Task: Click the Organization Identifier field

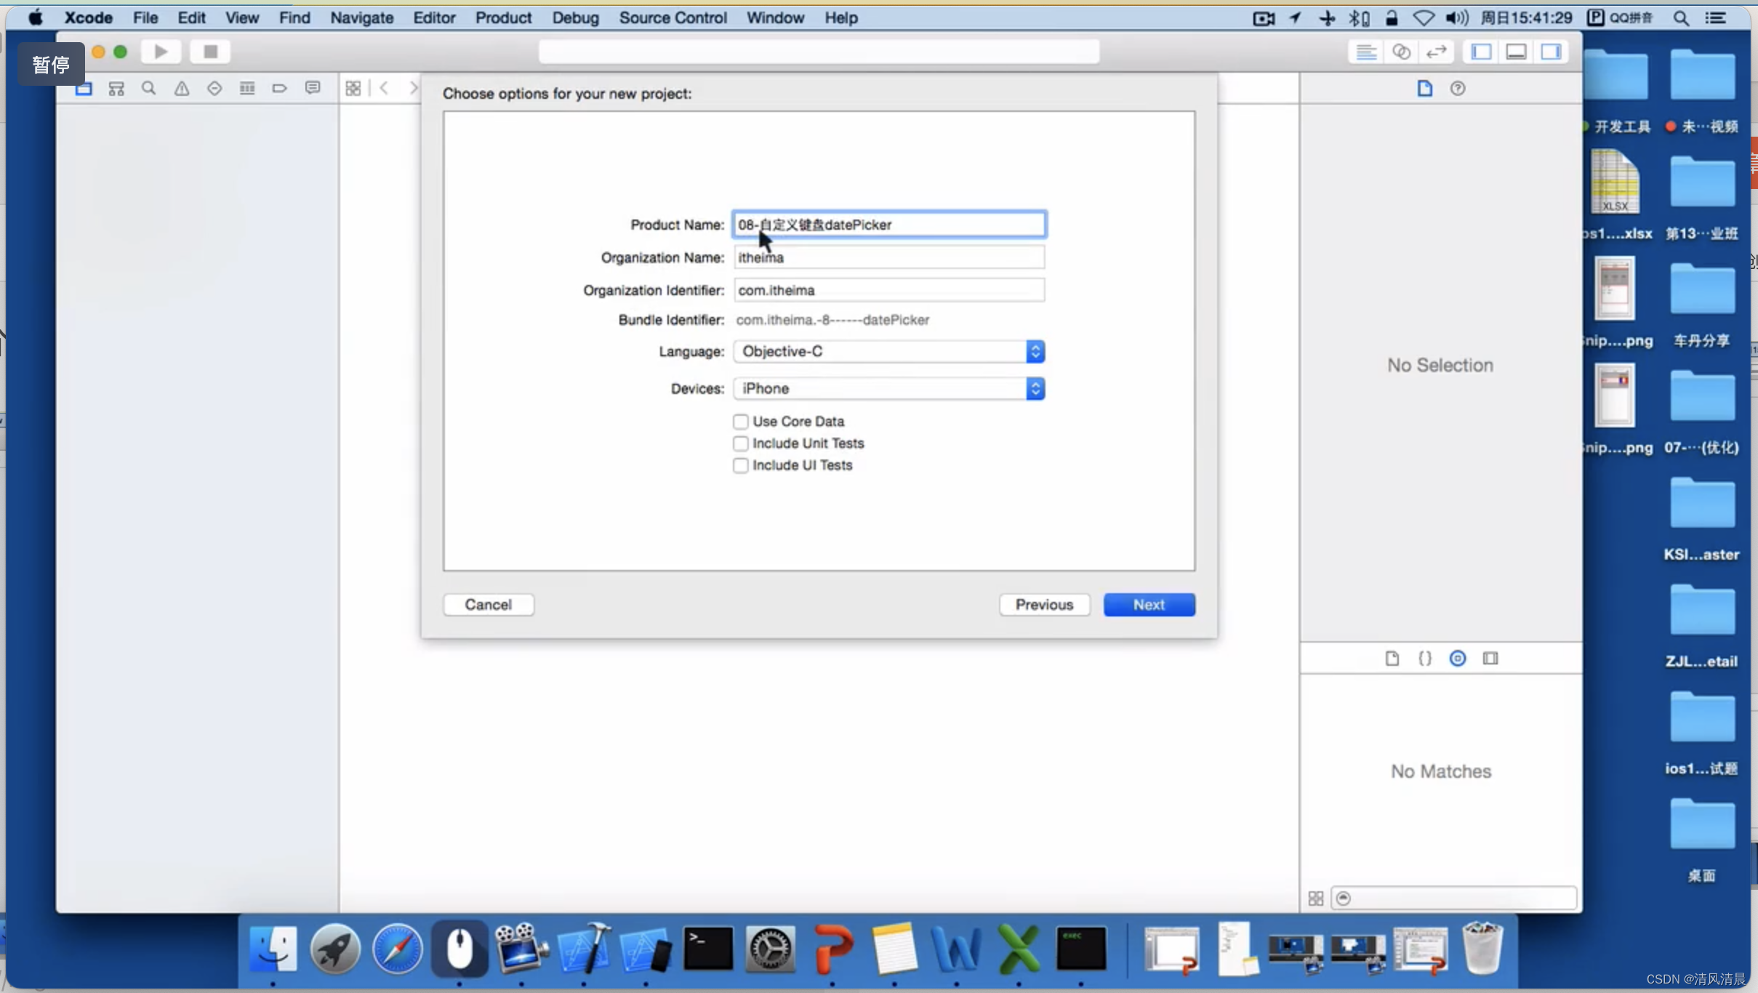Action: [x=889, y=290]
